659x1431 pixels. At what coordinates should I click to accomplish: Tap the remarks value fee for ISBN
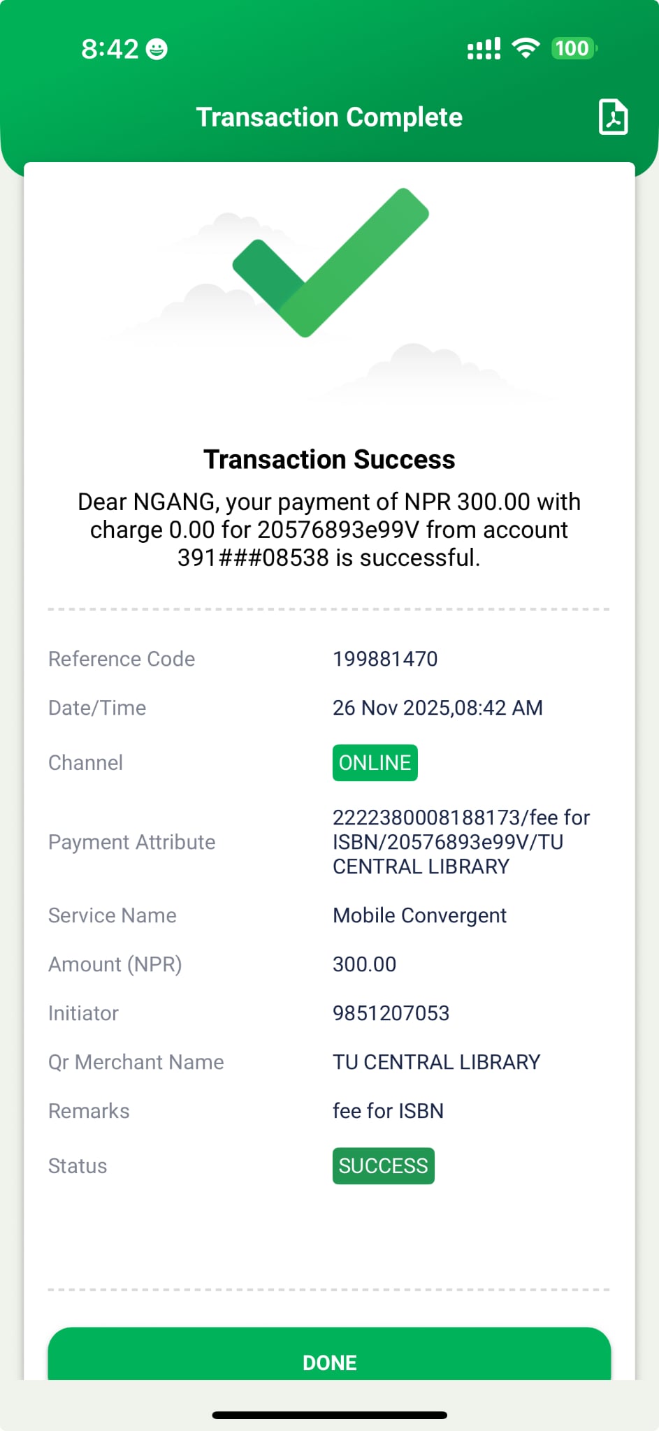point(388,1111)
